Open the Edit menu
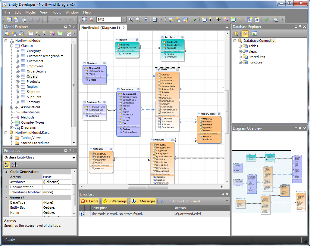Viewport: 310px width, 246px height. (17, 12)
